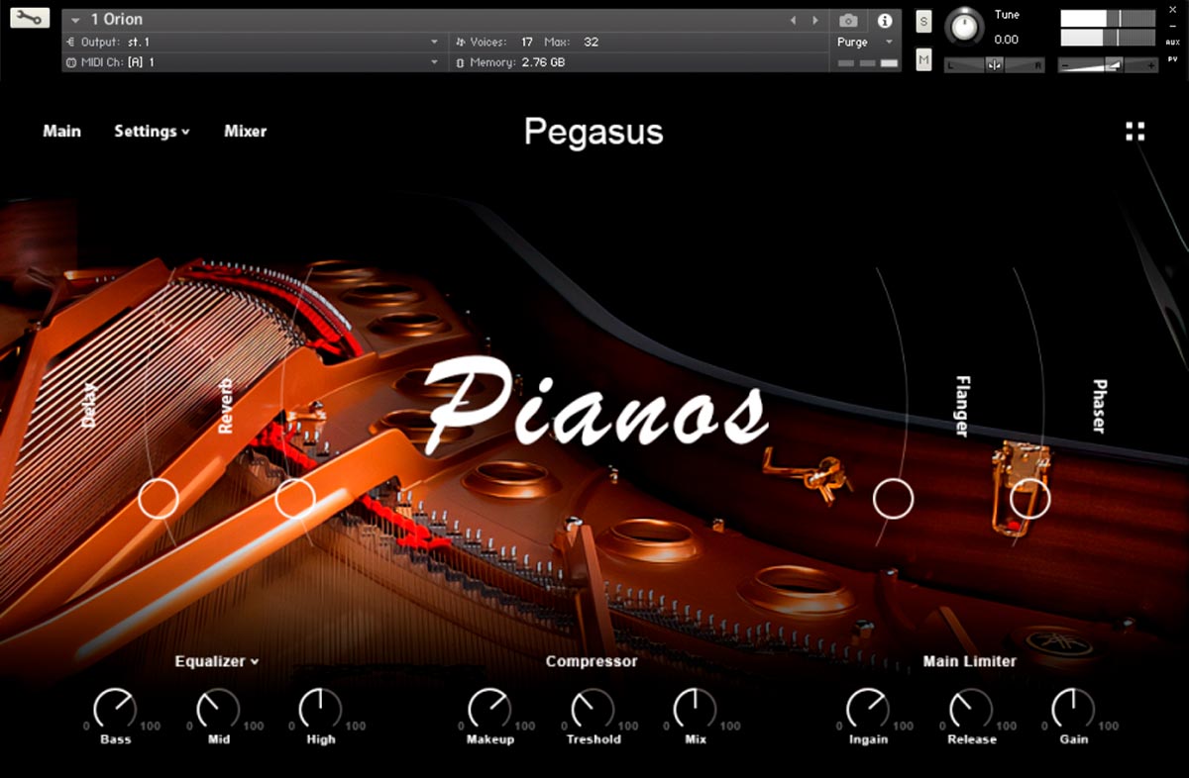Click the Output routing icon

coord(70,43)
